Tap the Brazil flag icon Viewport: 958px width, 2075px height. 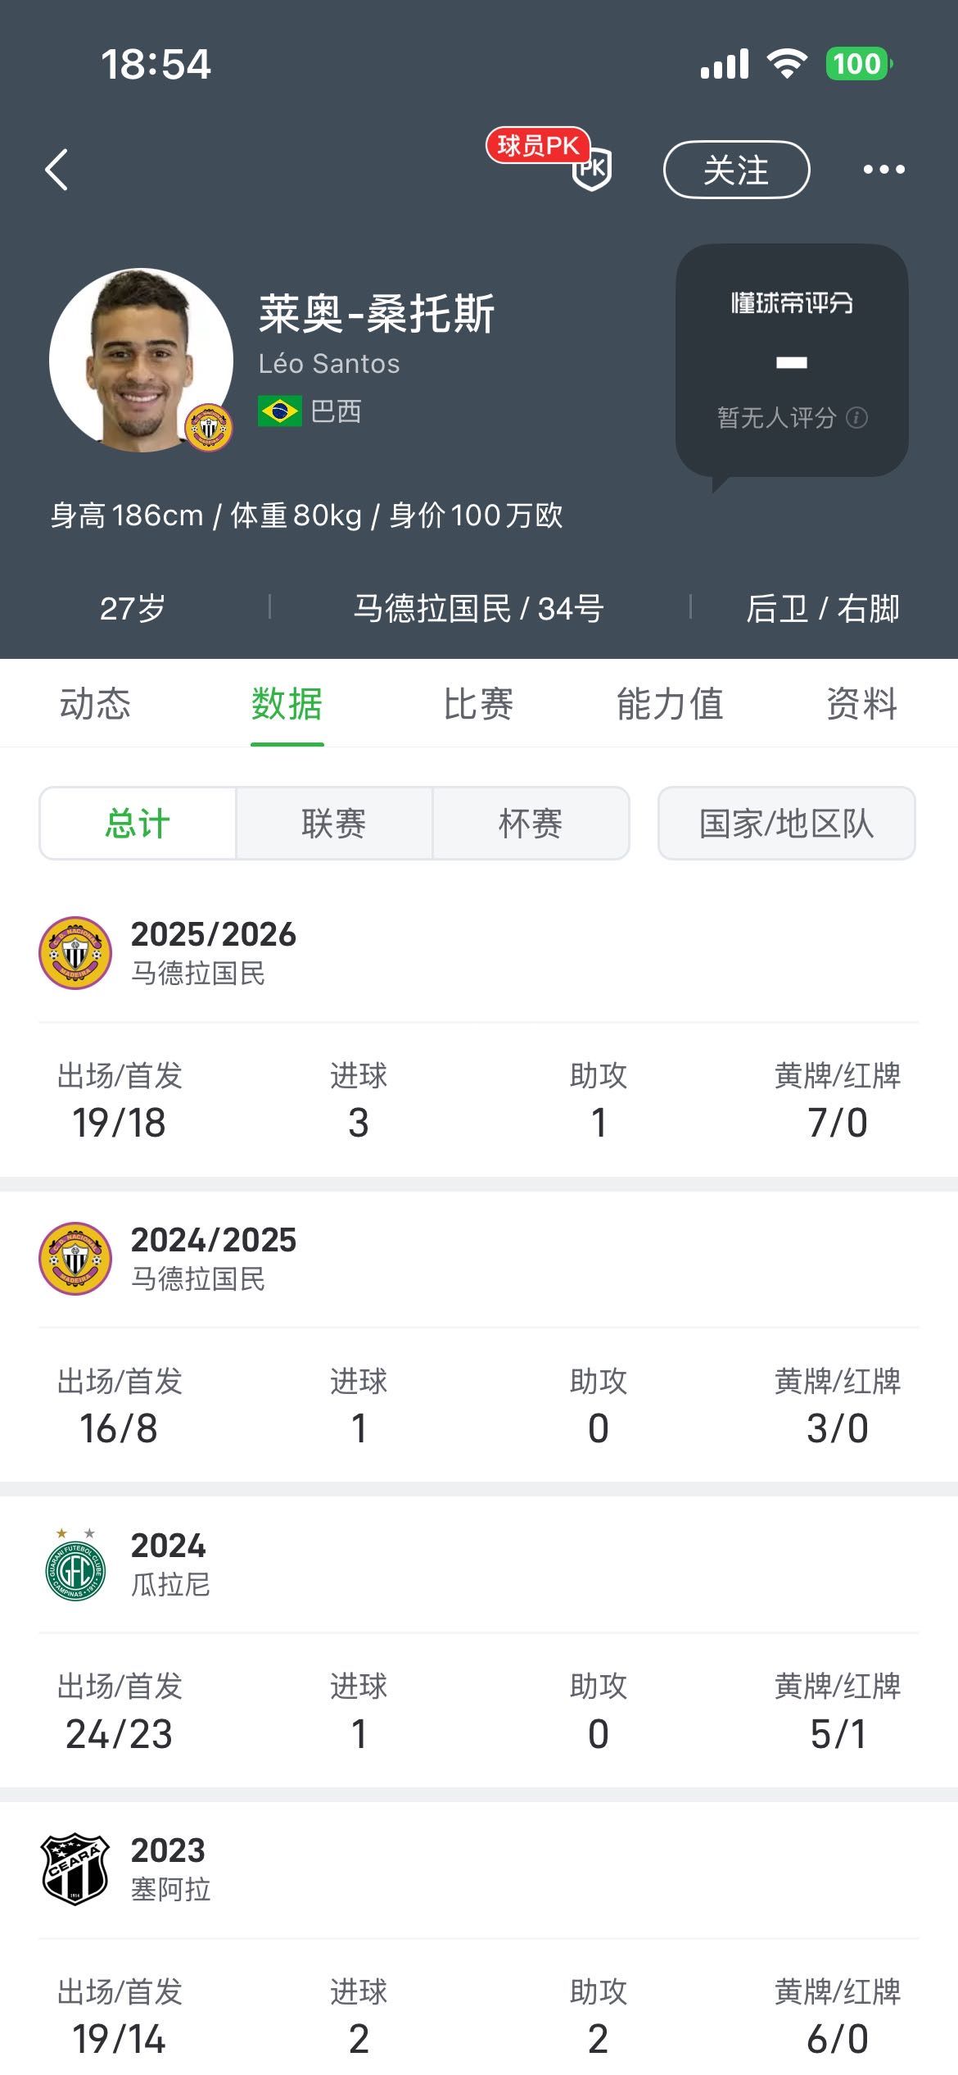[x=279, y=411]
